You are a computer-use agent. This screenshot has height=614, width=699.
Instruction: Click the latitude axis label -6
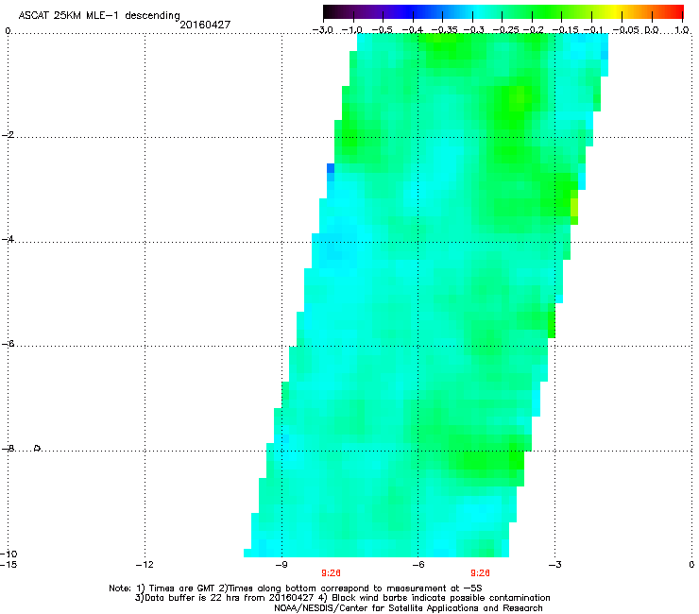(x=8, y=344)
